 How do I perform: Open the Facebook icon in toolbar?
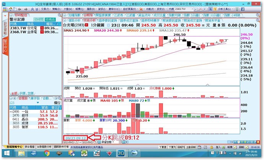click(243, 9)
